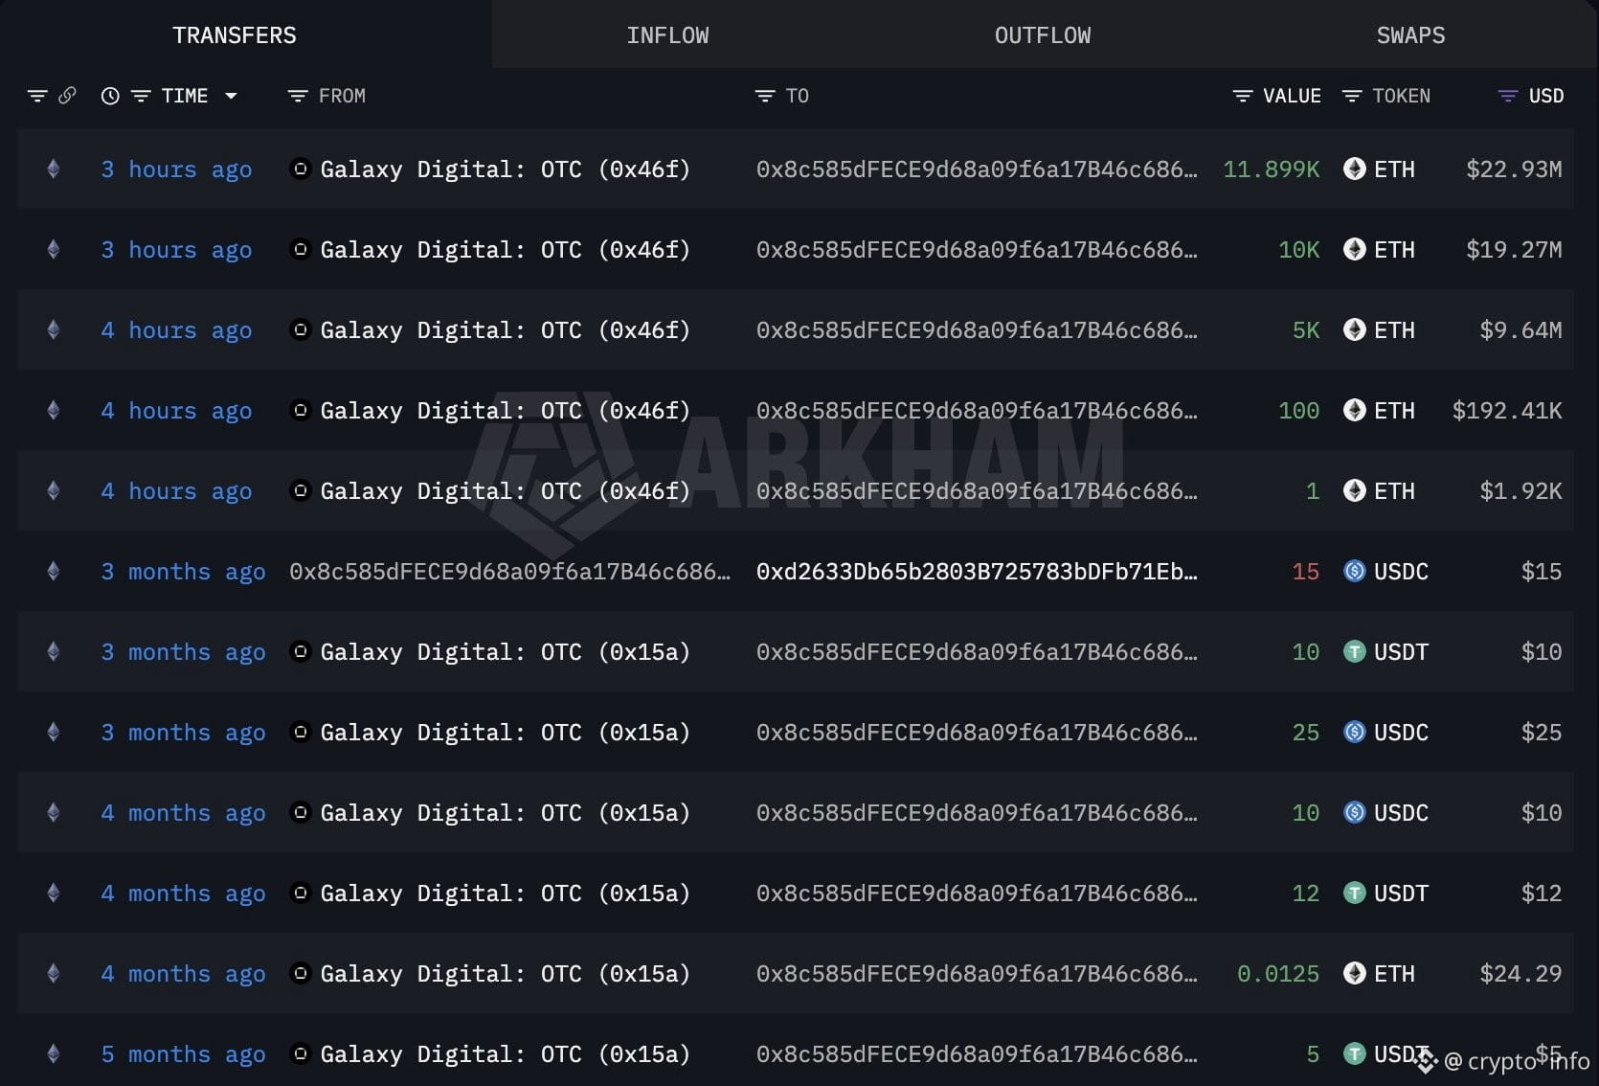Click the Ethereum chain icon on the $1.92K row
The image size is (1599, 1086).
pyautogui.click(x=54, y=491)
